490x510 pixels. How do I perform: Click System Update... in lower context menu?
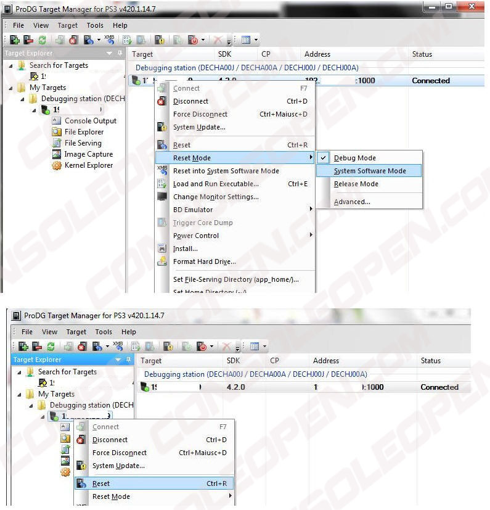[154, 466]
